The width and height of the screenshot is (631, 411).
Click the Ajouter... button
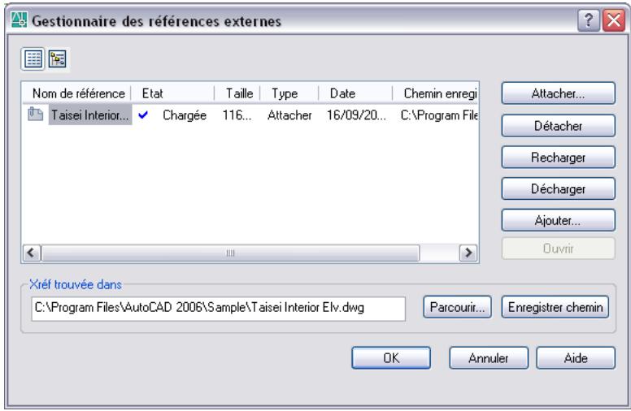pos(558,220)
